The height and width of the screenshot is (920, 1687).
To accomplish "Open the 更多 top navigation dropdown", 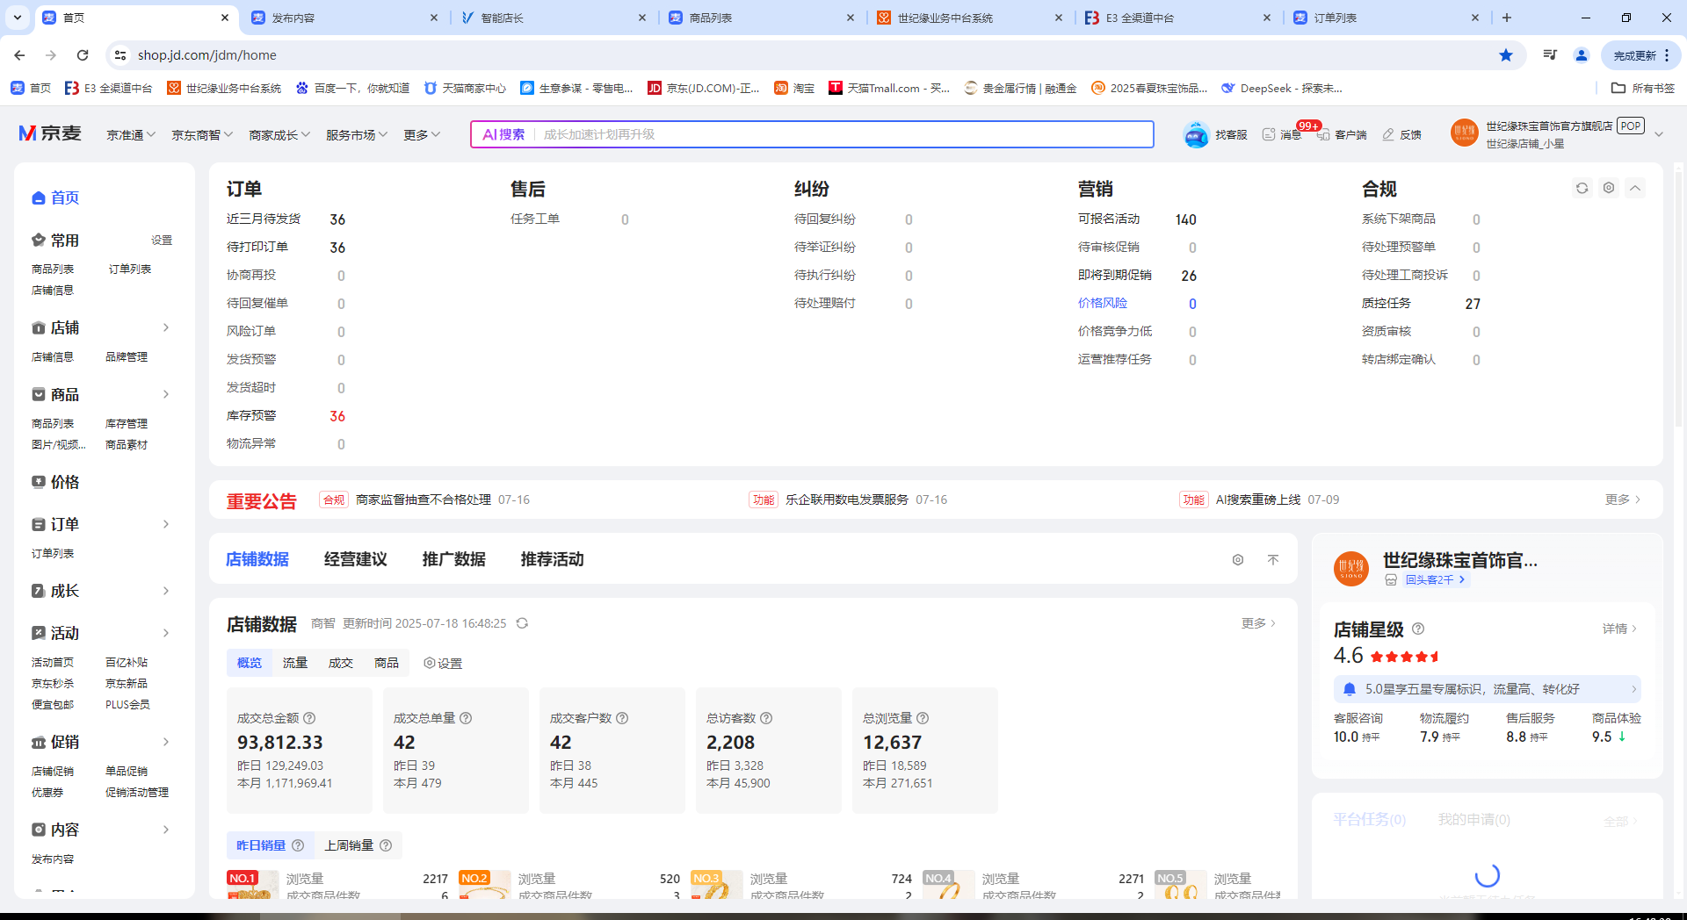I will pos(422,135).
